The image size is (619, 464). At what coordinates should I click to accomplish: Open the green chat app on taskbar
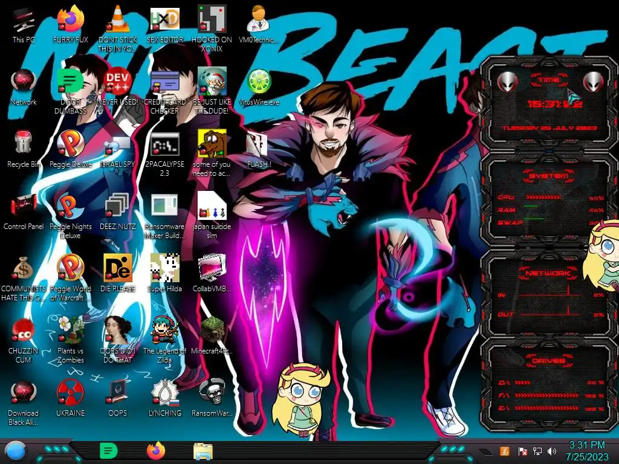coord(109,451)
